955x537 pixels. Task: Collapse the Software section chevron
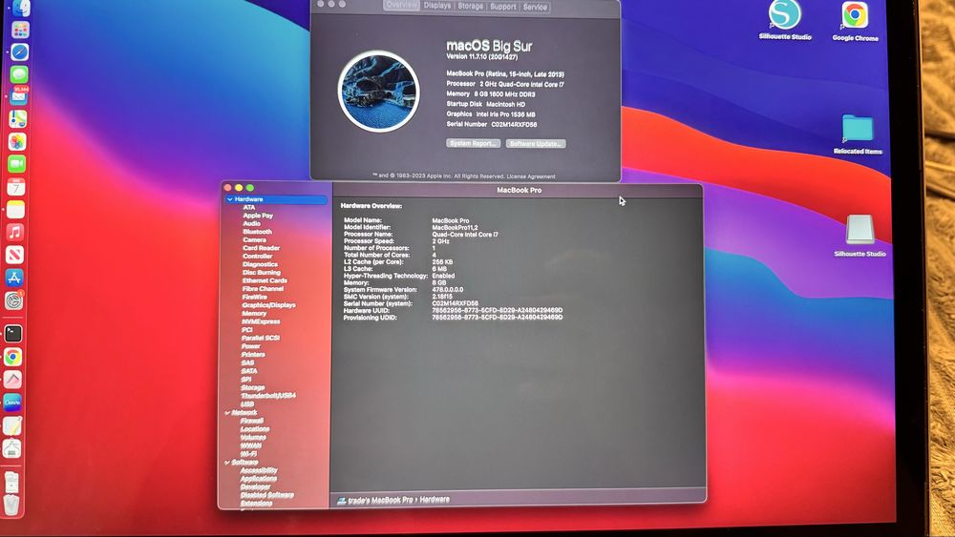pyautogui.click(x=227, y=463)
